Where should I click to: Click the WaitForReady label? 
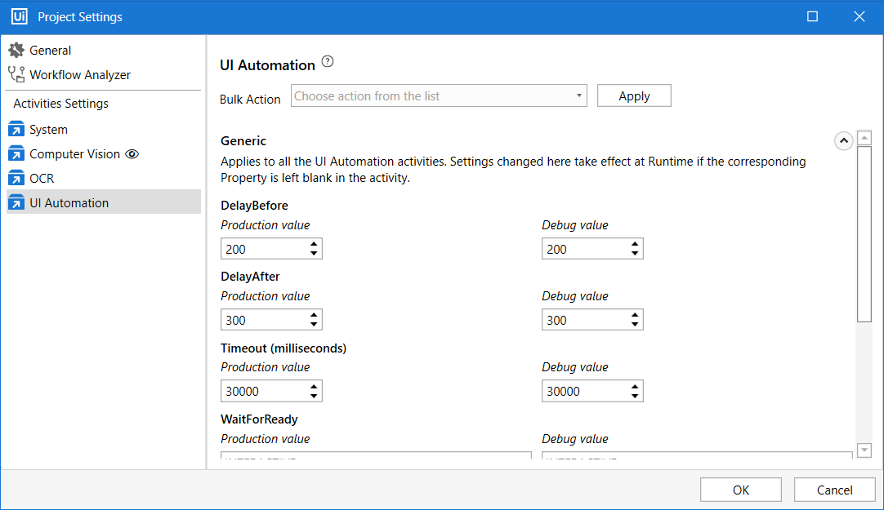259,419
